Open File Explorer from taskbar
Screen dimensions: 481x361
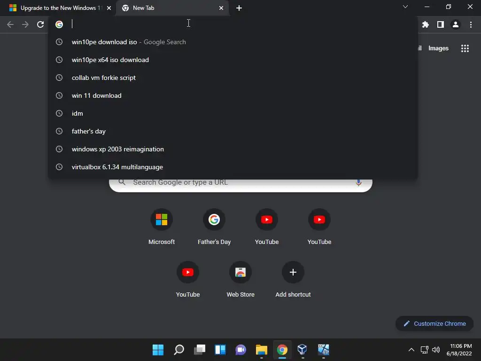261,350
